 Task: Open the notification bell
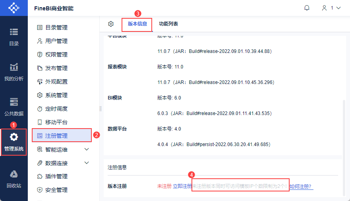click(x=307, y=8)
